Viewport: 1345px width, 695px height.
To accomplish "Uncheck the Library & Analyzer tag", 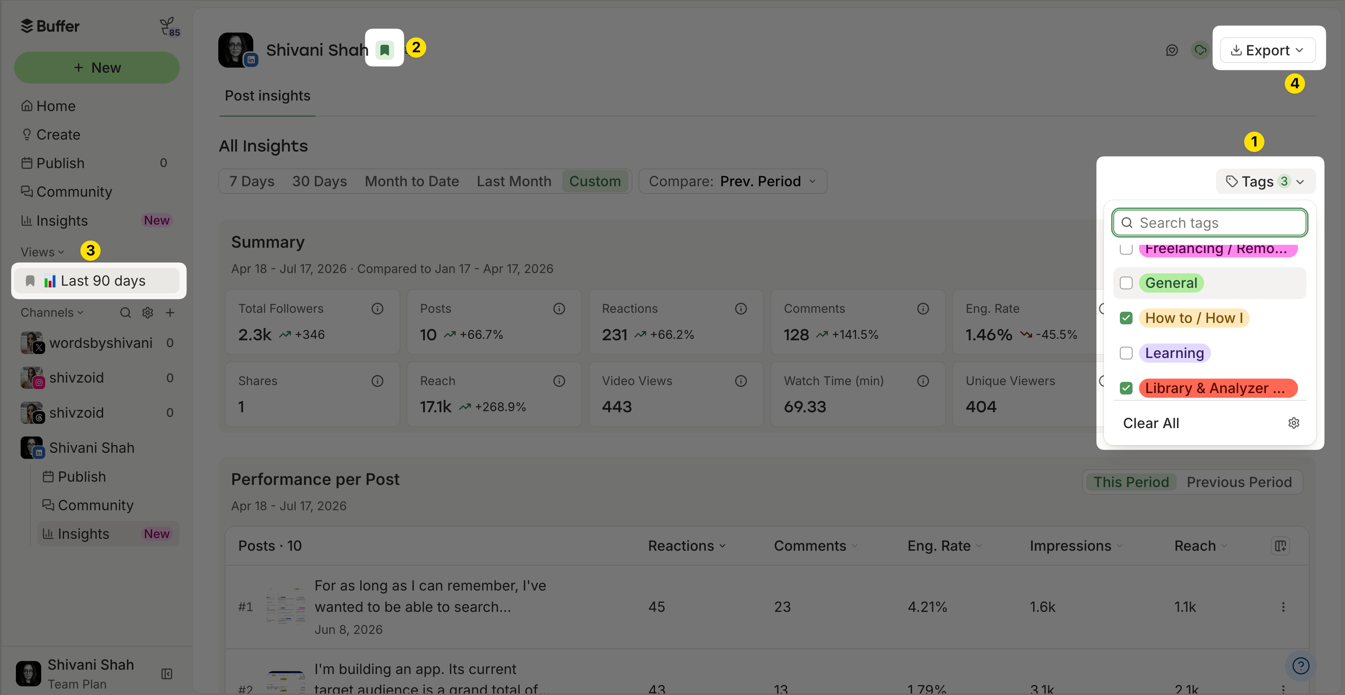I will click(1126, 388).
